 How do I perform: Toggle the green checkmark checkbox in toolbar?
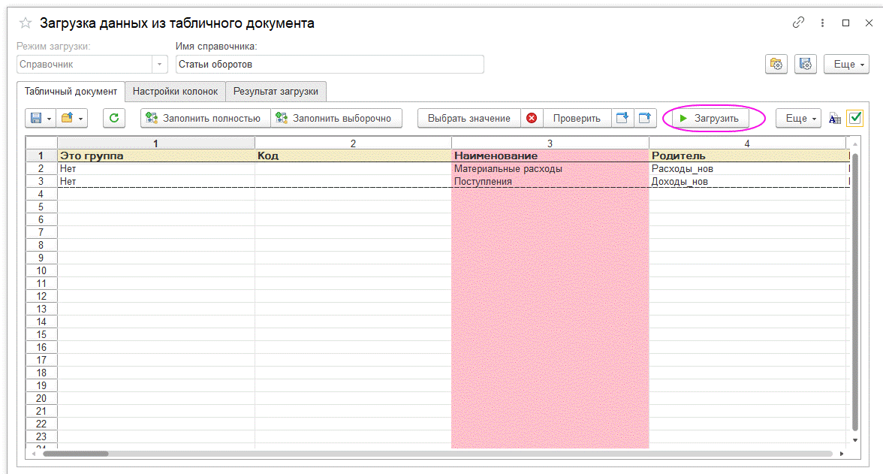coord(854,119)
